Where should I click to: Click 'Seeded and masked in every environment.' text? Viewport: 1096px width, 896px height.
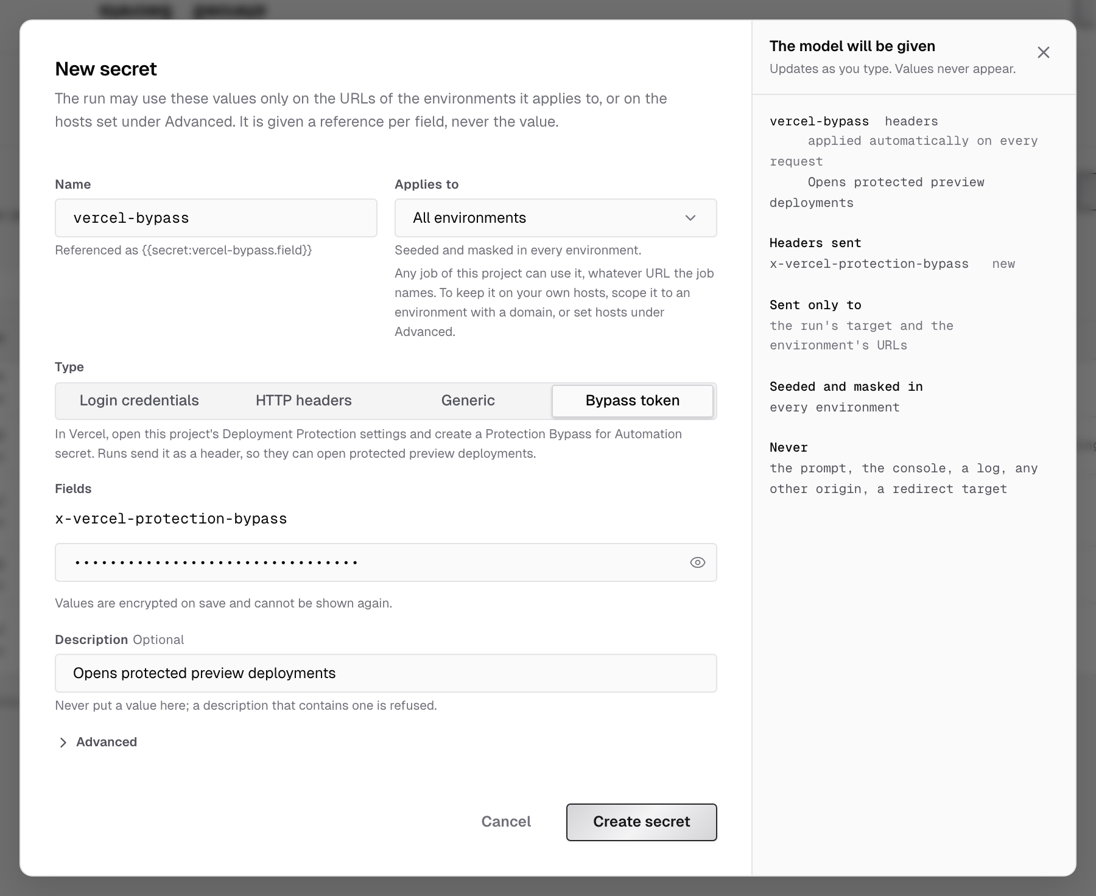point(518,250)
